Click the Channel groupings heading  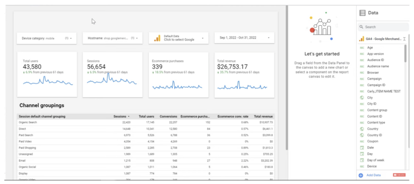(42, 105)
